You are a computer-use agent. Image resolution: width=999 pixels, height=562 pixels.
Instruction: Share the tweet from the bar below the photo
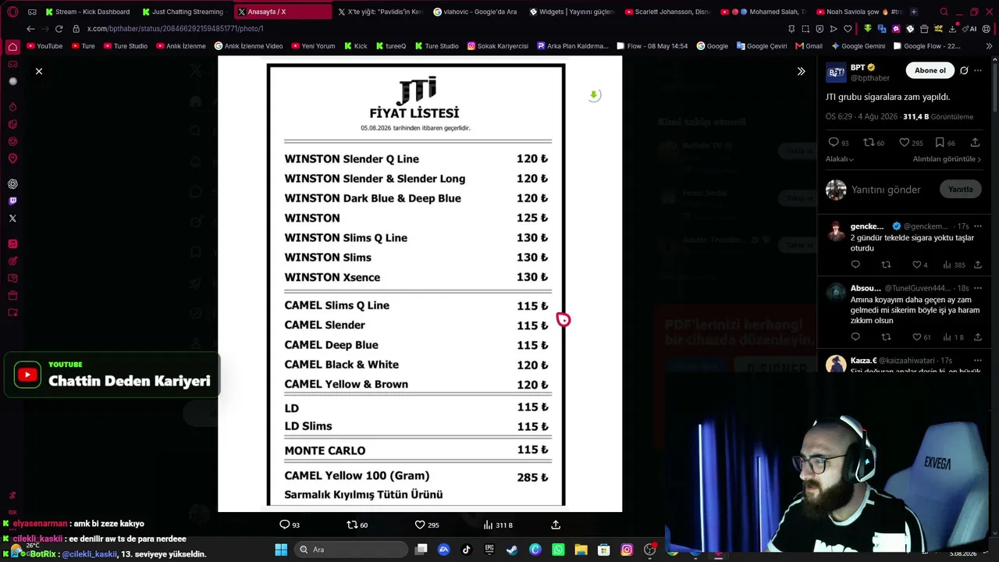pos(556,525)
